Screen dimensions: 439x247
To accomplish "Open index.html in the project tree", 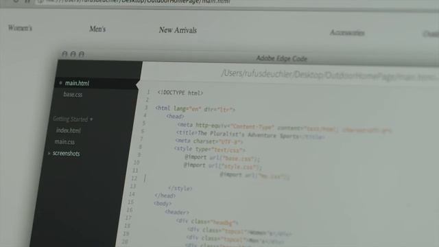I will coord(69,130).
